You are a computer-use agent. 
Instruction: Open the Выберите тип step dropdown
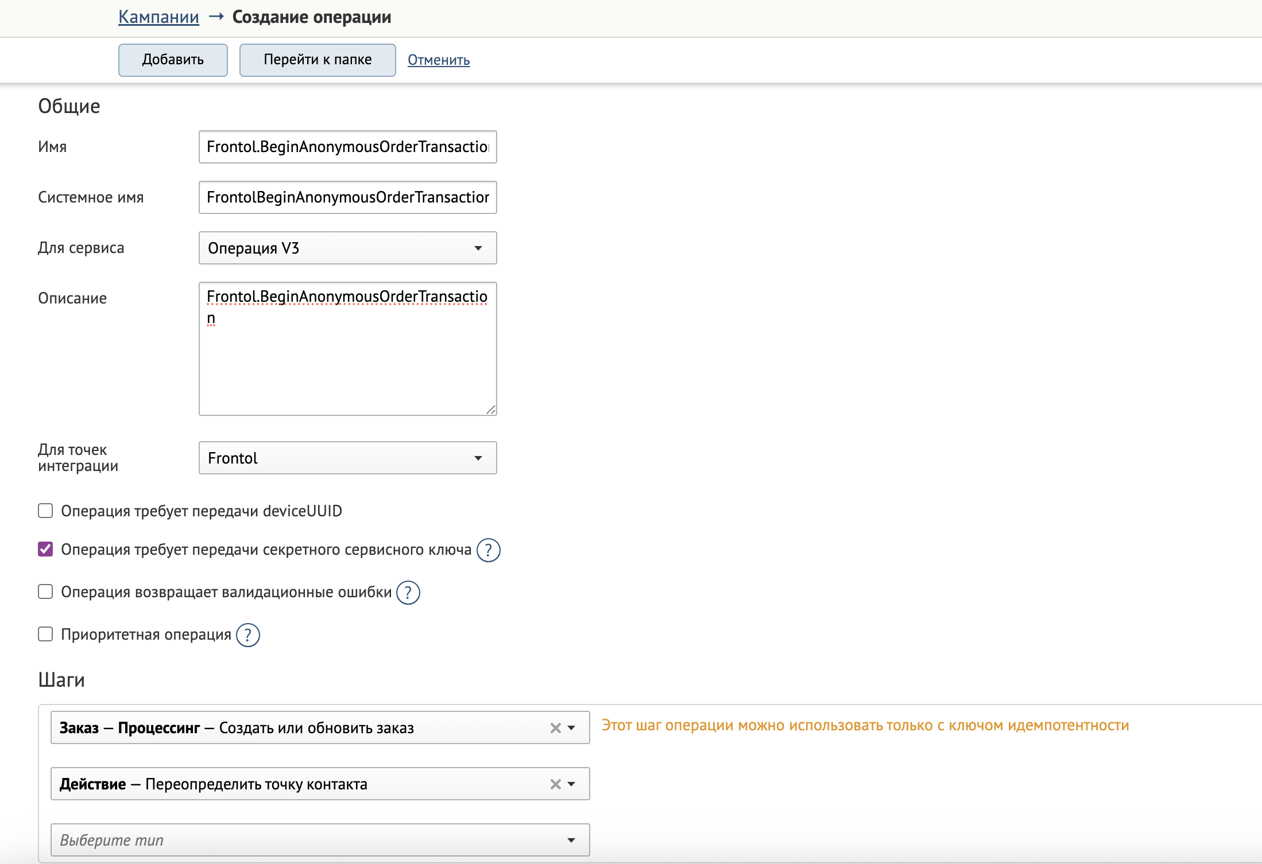pyautogui.click(x=320, y=840)
